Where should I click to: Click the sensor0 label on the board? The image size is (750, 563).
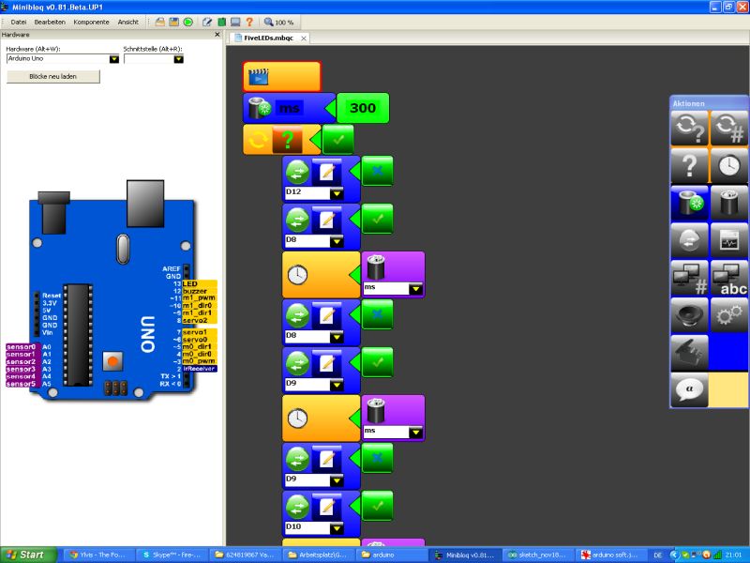[21, 346]
